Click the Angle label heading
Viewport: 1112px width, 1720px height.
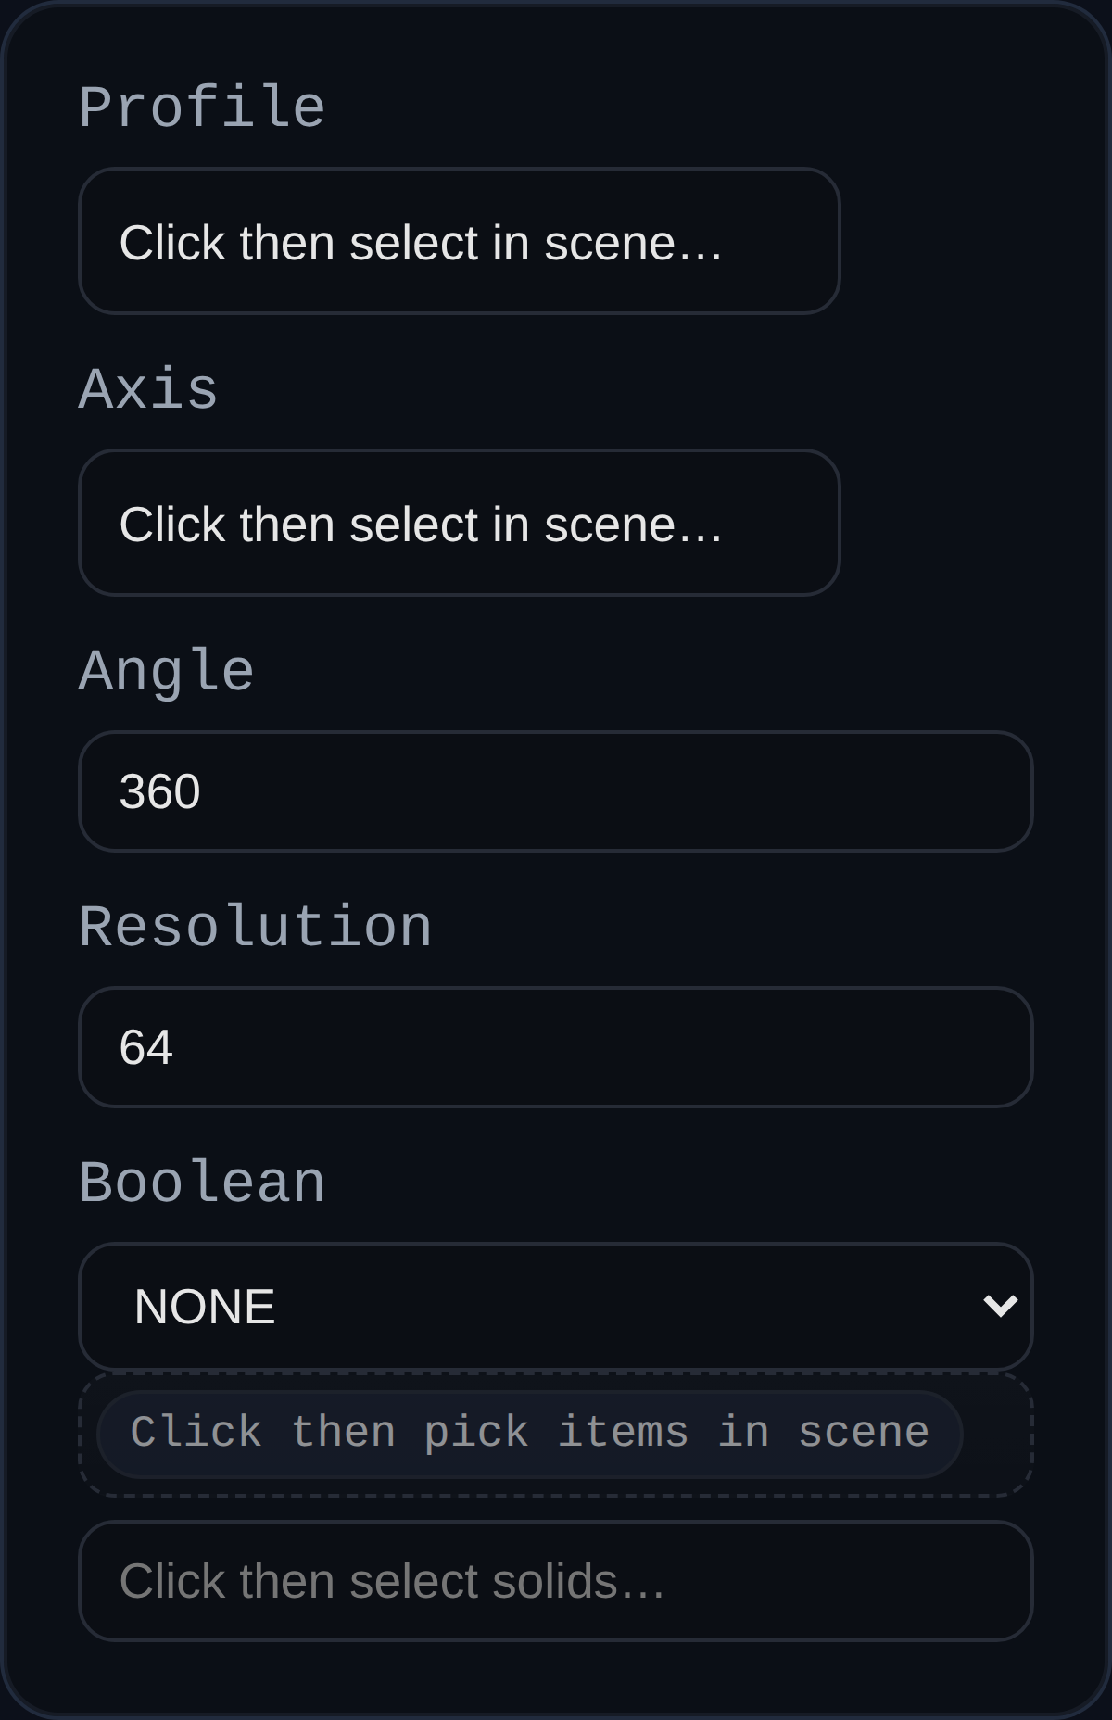pos(167,671)
